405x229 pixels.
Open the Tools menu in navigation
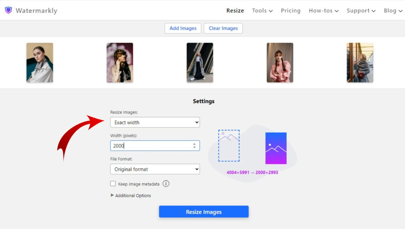[x=262, y=11]
